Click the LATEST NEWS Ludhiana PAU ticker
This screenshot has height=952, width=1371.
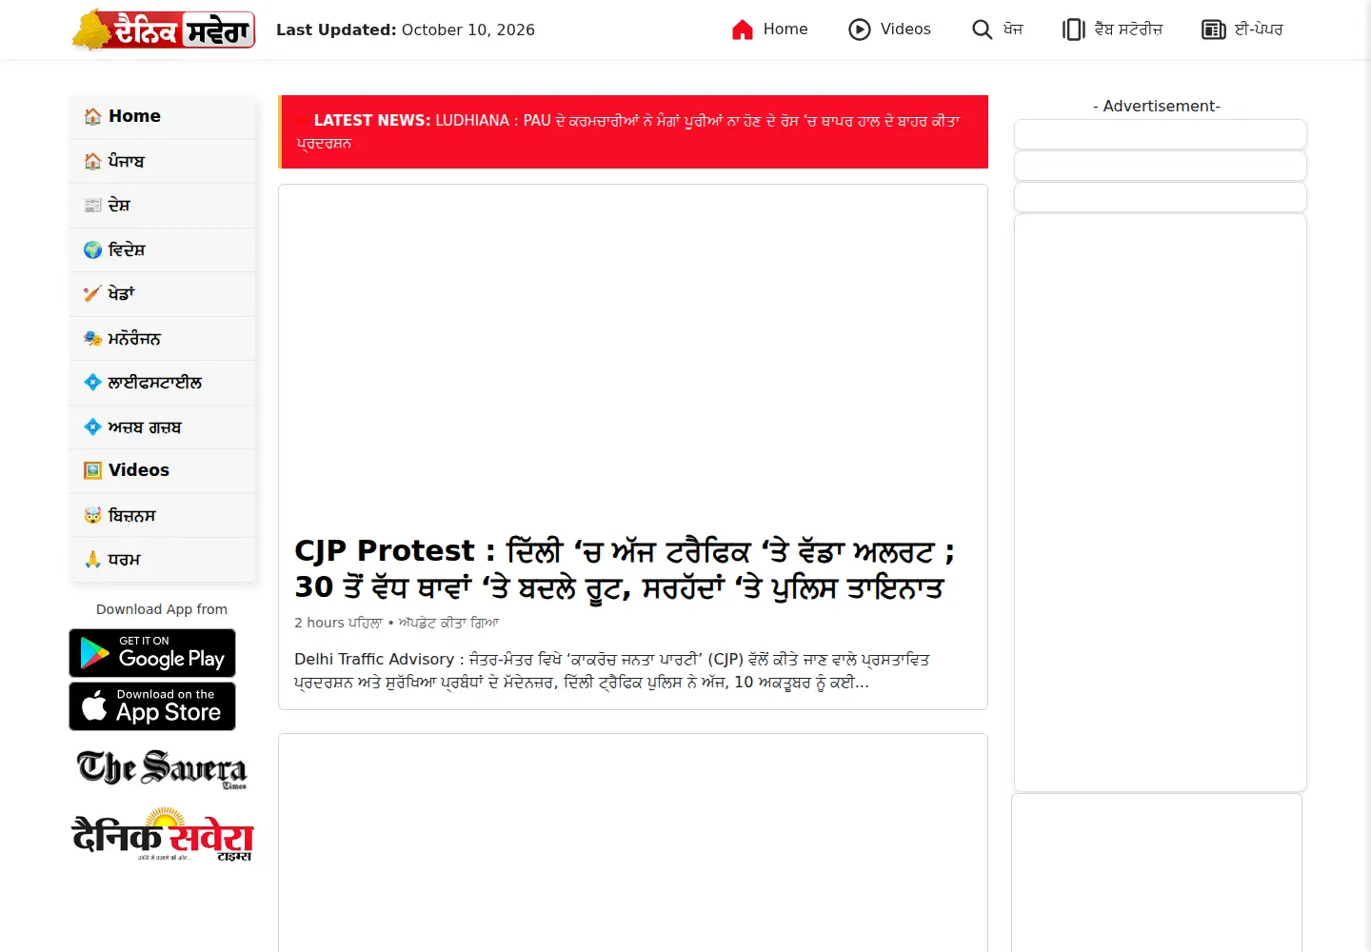tap(633, 131)
